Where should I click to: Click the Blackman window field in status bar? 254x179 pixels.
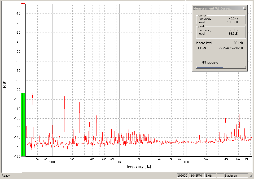(x=236, y=176)
